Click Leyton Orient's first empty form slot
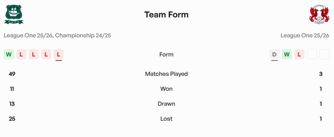 (x=312, y=55)
